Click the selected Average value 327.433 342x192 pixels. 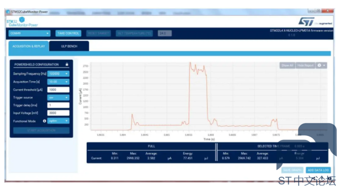262,158
